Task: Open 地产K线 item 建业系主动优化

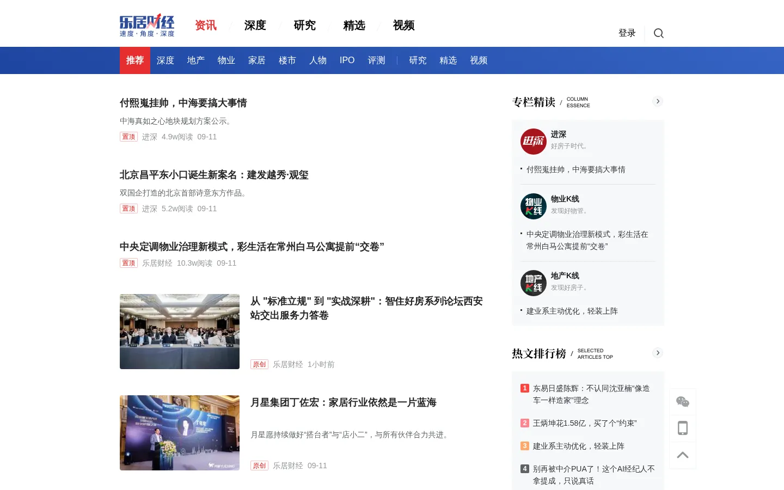Action: coord(572,311)
